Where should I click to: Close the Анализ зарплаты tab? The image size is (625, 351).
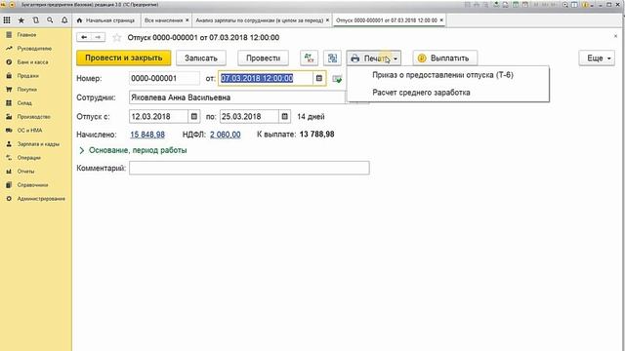coord(328,19)
